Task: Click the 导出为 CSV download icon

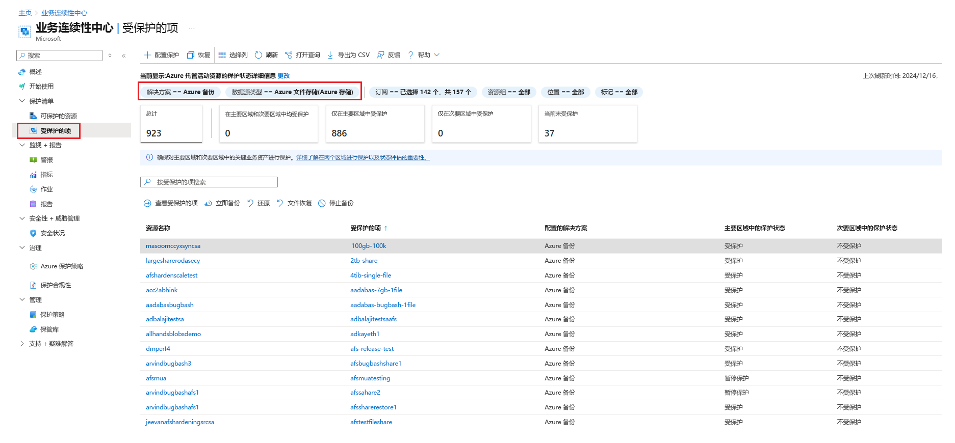Action: tap(330, 55)
